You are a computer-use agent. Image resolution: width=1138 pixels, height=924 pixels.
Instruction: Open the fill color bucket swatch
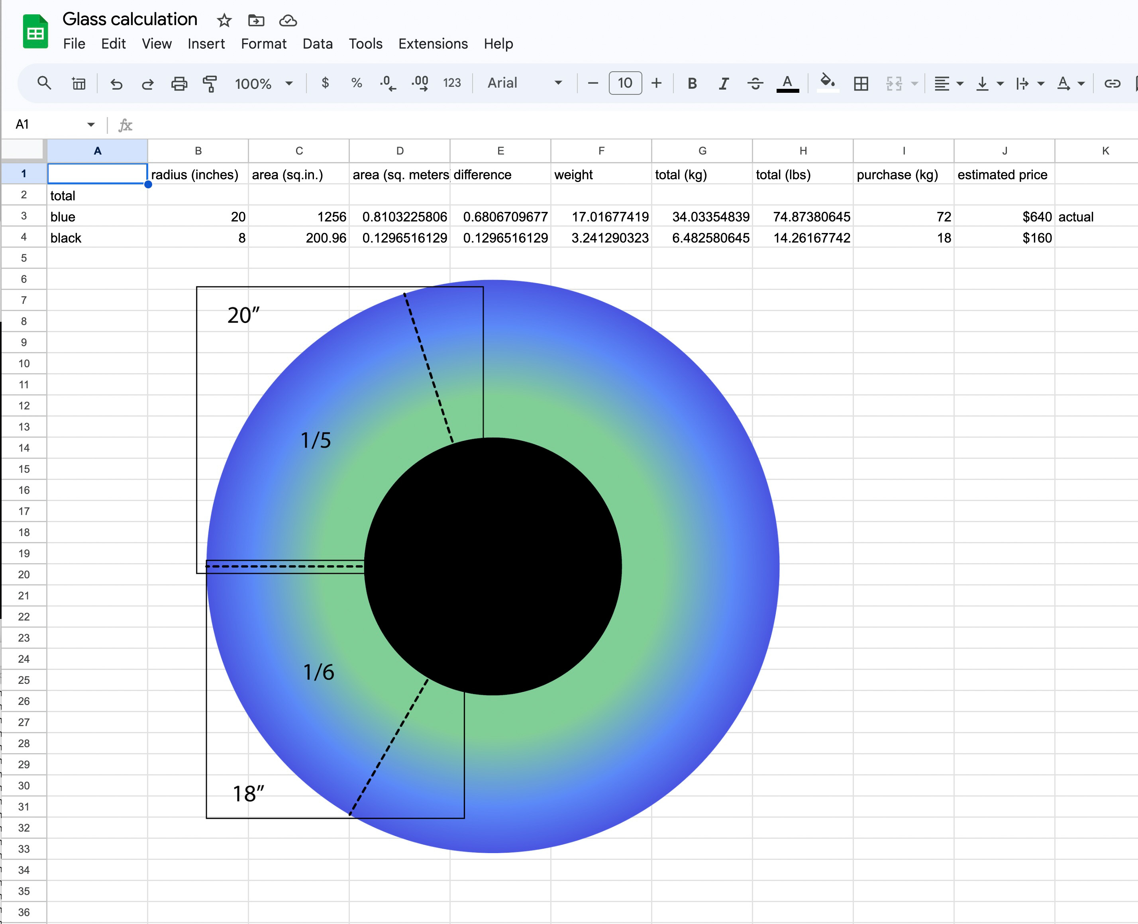(x=827, y=83)
